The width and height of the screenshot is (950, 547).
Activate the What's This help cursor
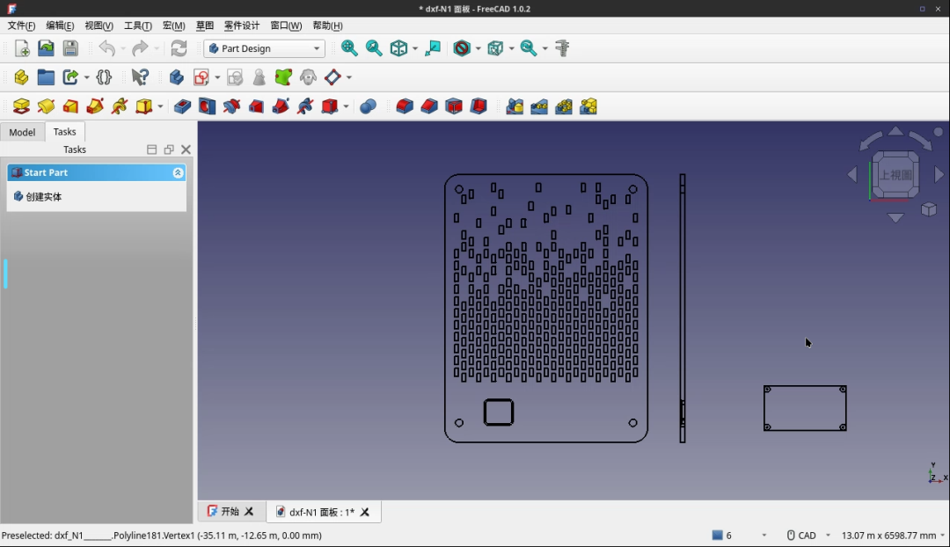(x=139, y=77)
